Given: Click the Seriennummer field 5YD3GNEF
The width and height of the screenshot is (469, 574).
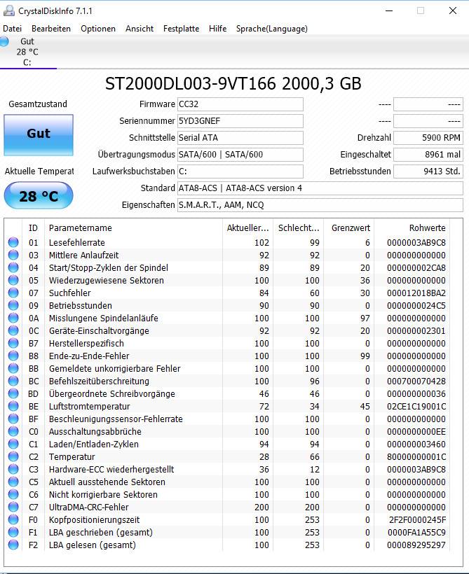Looking at the screenshot, I should pos(240,121).
